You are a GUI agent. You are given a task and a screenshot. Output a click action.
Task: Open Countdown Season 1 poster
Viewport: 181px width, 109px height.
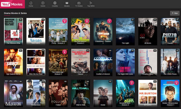(x=103, y=32)
